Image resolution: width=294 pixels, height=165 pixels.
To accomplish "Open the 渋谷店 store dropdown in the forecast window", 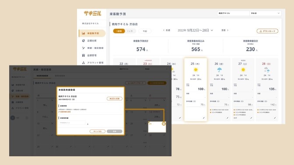I will [265, 13].
